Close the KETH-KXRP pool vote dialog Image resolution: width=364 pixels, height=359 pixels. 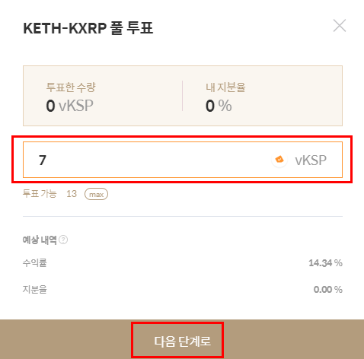pos(340,26)
